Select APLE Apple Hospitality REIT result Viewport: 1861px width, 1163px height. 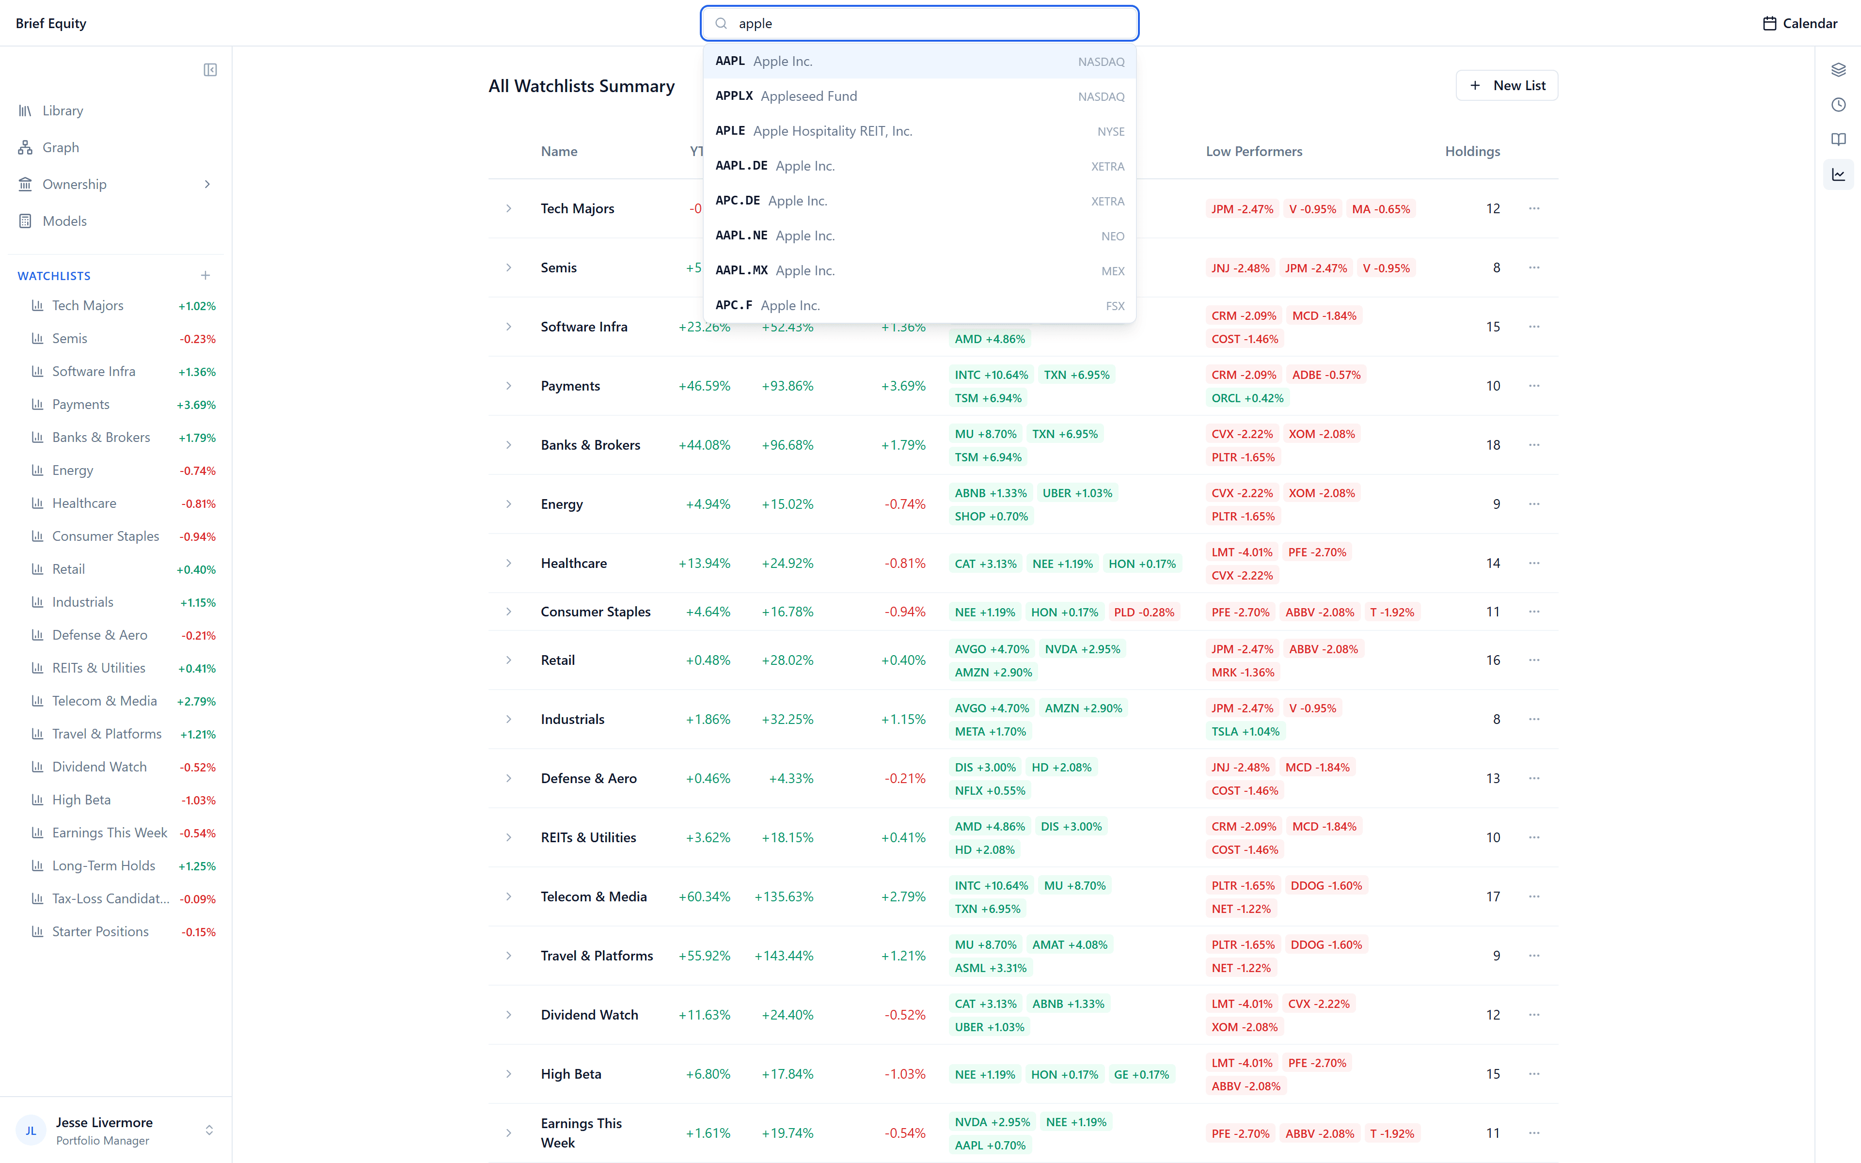919,131
